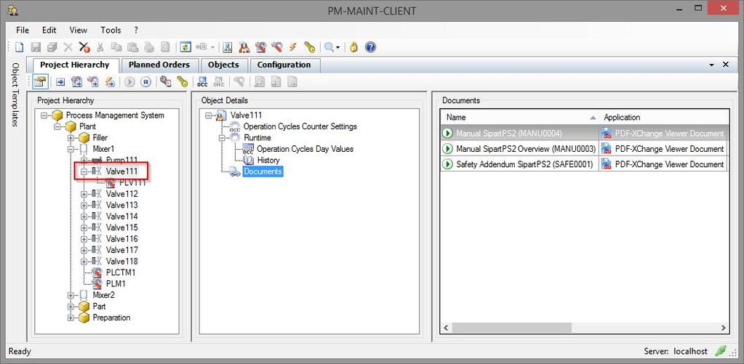Open the dropdown arrow next to search magnifier
Screen dimensions: 744x364
[338, 47]
